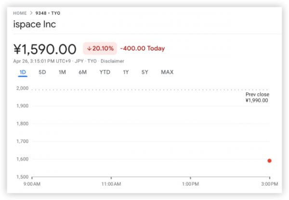Select the 6M range tab
The height and width of the screenshot is (200, 289).
click(x=82, y=72)
